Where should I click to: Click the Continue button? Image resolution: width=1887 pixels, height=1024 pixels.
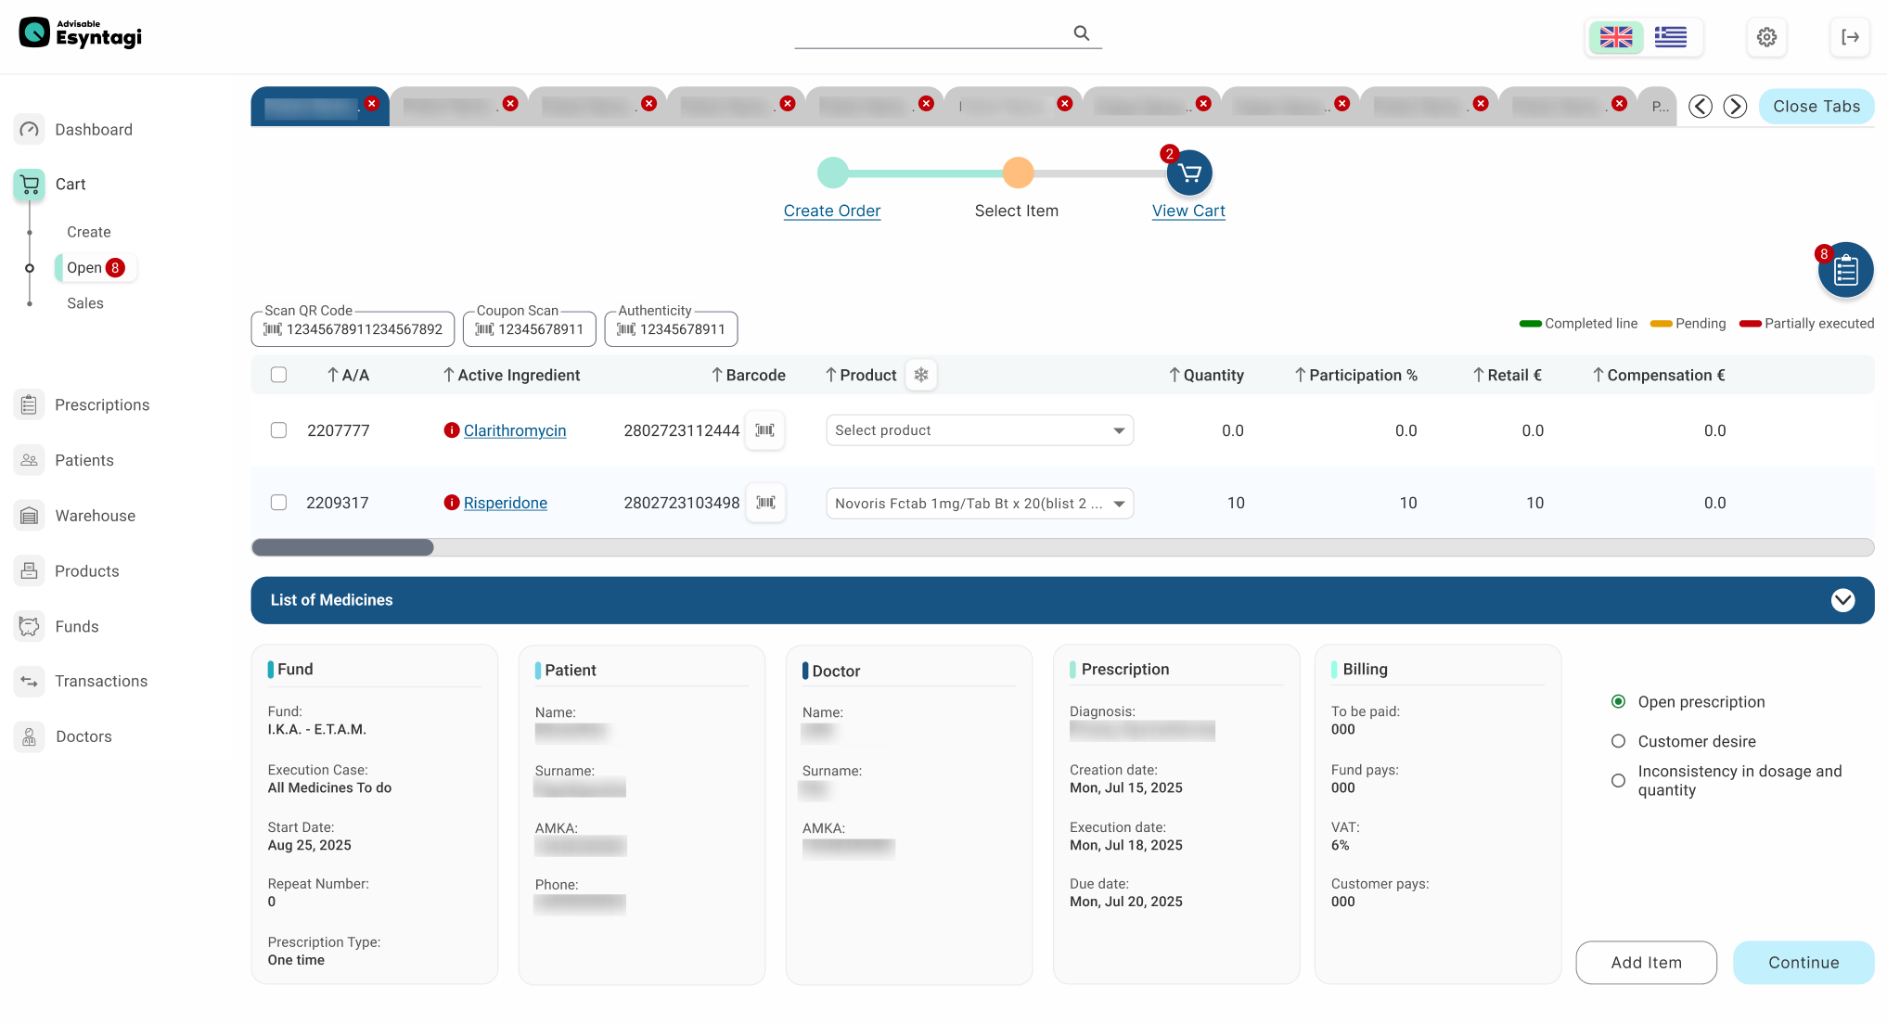click(1804, 963)
